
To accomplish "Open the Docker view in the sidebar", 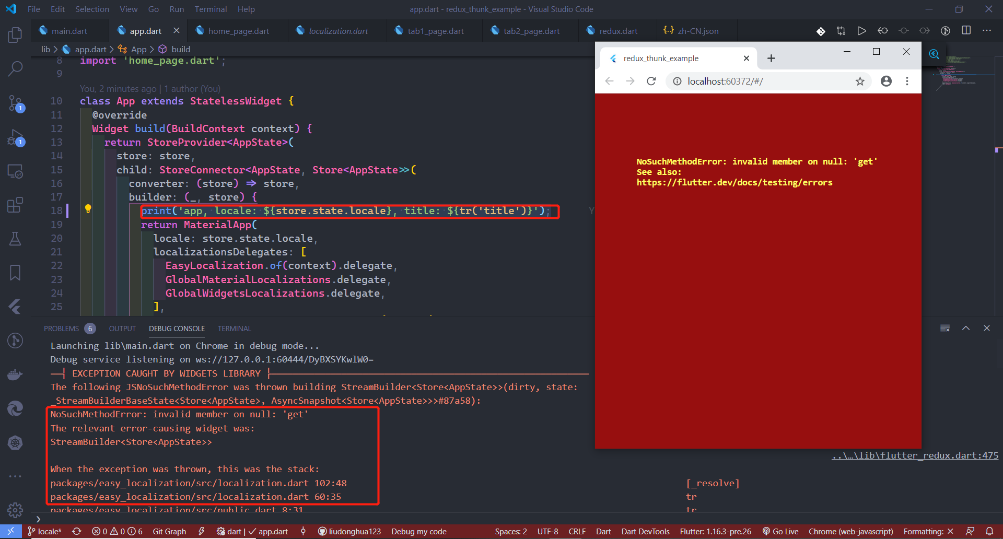I will click(15, 374).
